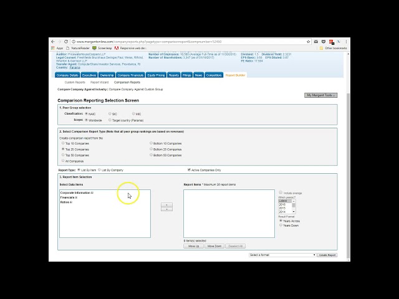Click Compare Company Against Custom Group link
This screenshot has width=399, height=299.
pos(136,89)
